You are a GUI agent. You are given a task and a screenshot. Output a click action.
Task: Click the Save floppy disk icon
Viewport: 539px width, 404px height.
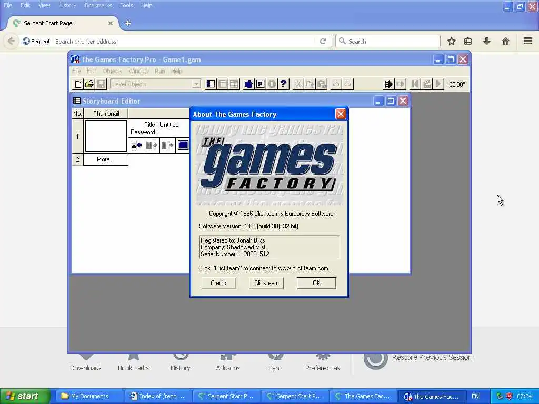pos(101,84)
